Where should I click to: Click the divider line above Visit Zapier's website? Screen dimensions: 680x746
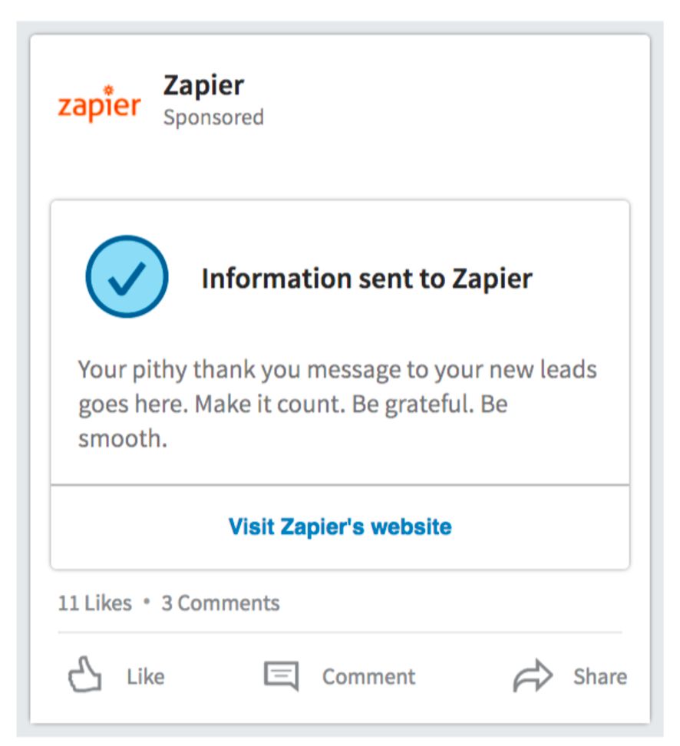pyautogui.click(x=340, y=485)
